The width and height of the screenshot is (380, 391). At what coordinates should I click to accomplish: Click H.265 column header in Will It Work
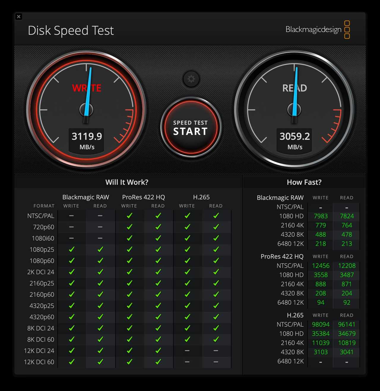pos(201,197)
